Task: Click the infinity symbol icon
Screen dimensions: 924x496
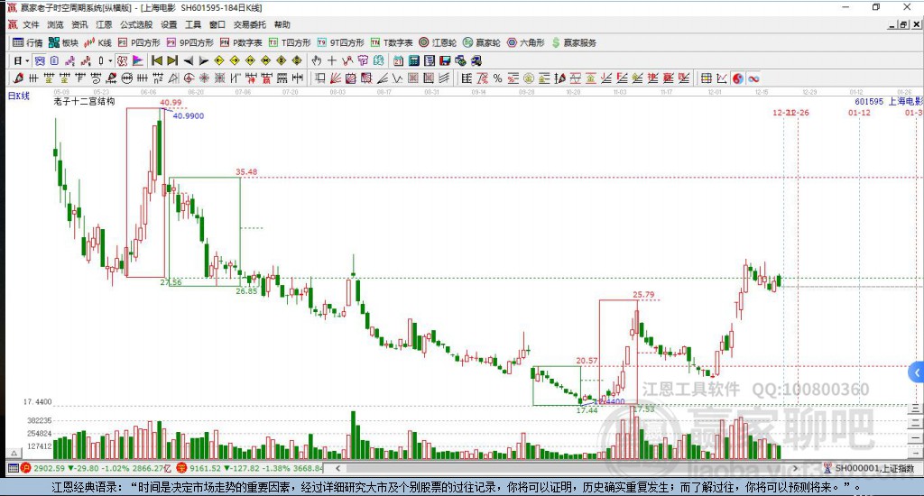Action: [x=753, y=78]
